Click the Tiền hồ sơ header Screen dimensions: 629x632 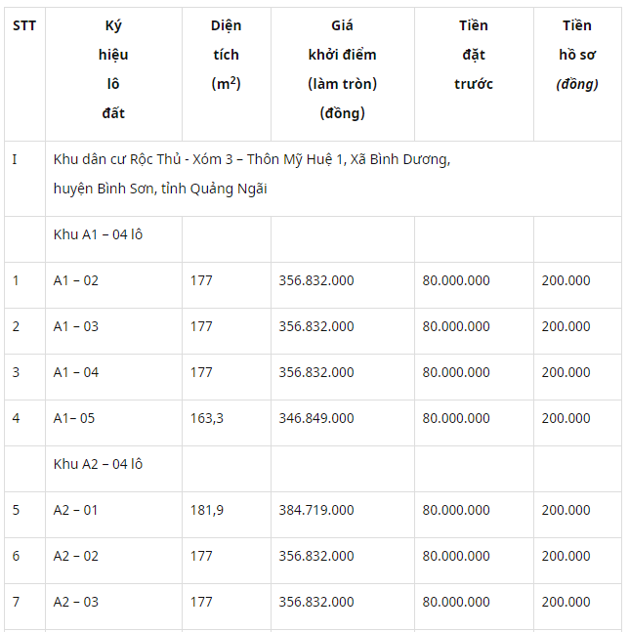click(x=577, y=55)
